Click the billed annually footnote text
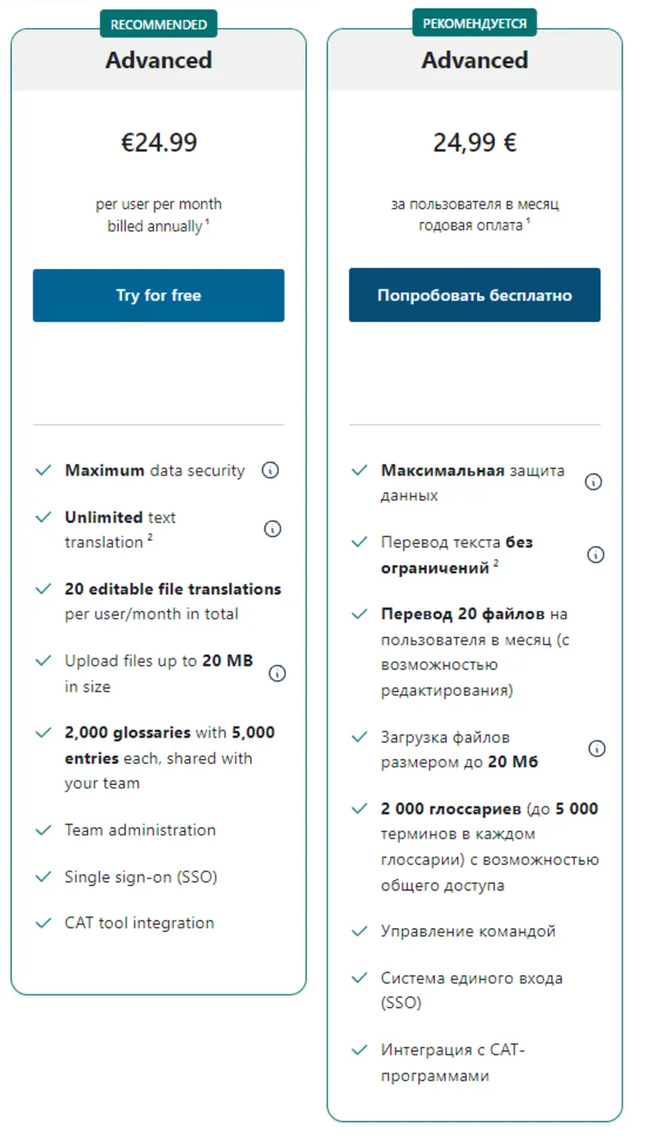657x1141 pixels. [x=156, y=227]
